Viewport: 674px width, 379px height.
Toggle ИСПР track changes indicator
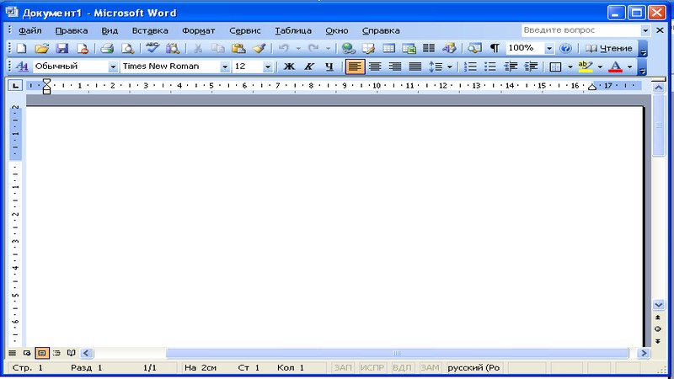[x=372, y=368]
